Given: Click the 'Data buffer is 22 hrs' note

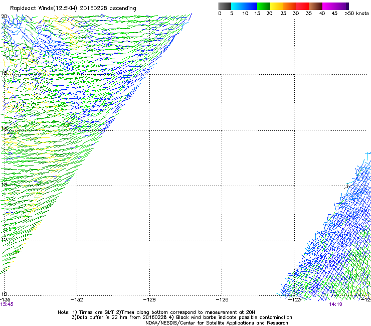Looking at the screenshot, I should point(181,317).
